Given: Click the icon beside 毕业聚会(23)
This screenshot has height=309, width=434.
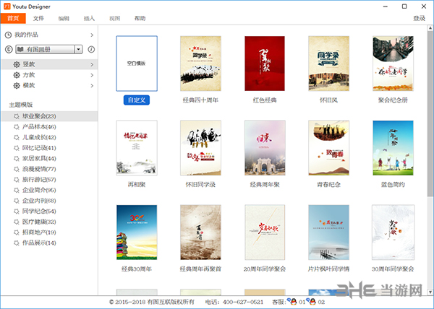Looking at the screenshot, I should [17, 116].
